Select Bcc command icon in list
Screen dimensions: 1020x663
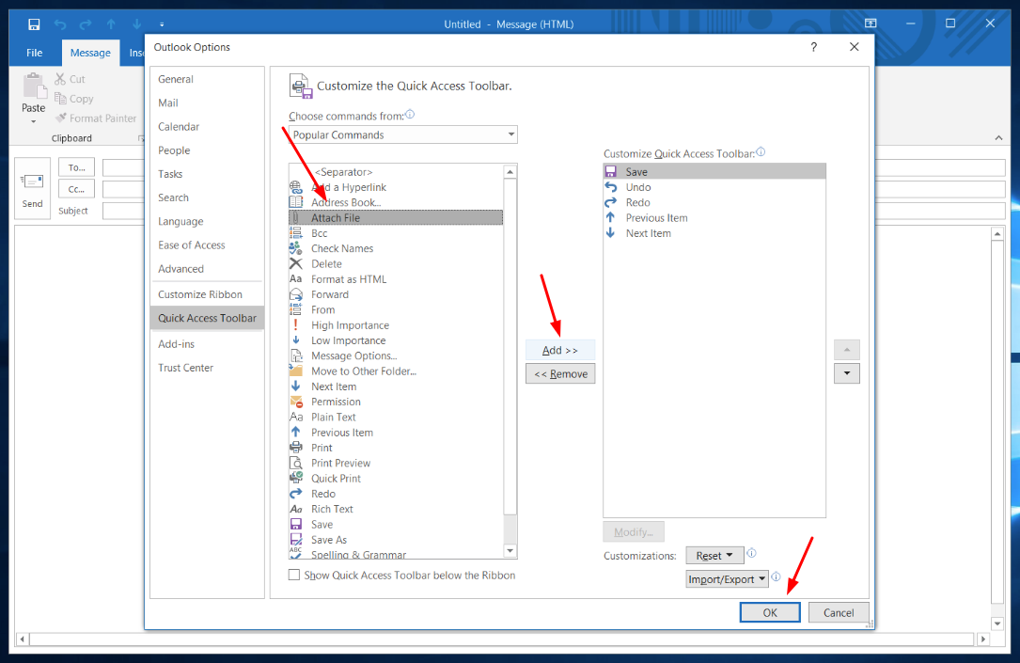(296, 233)
